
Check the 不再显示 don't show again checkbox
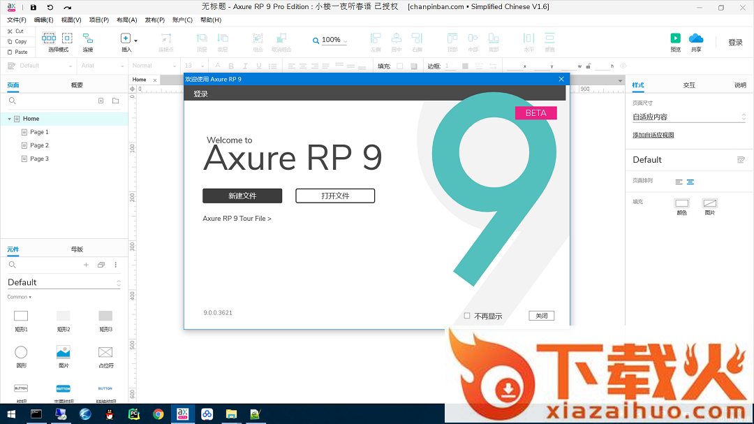tap(467, 316)
